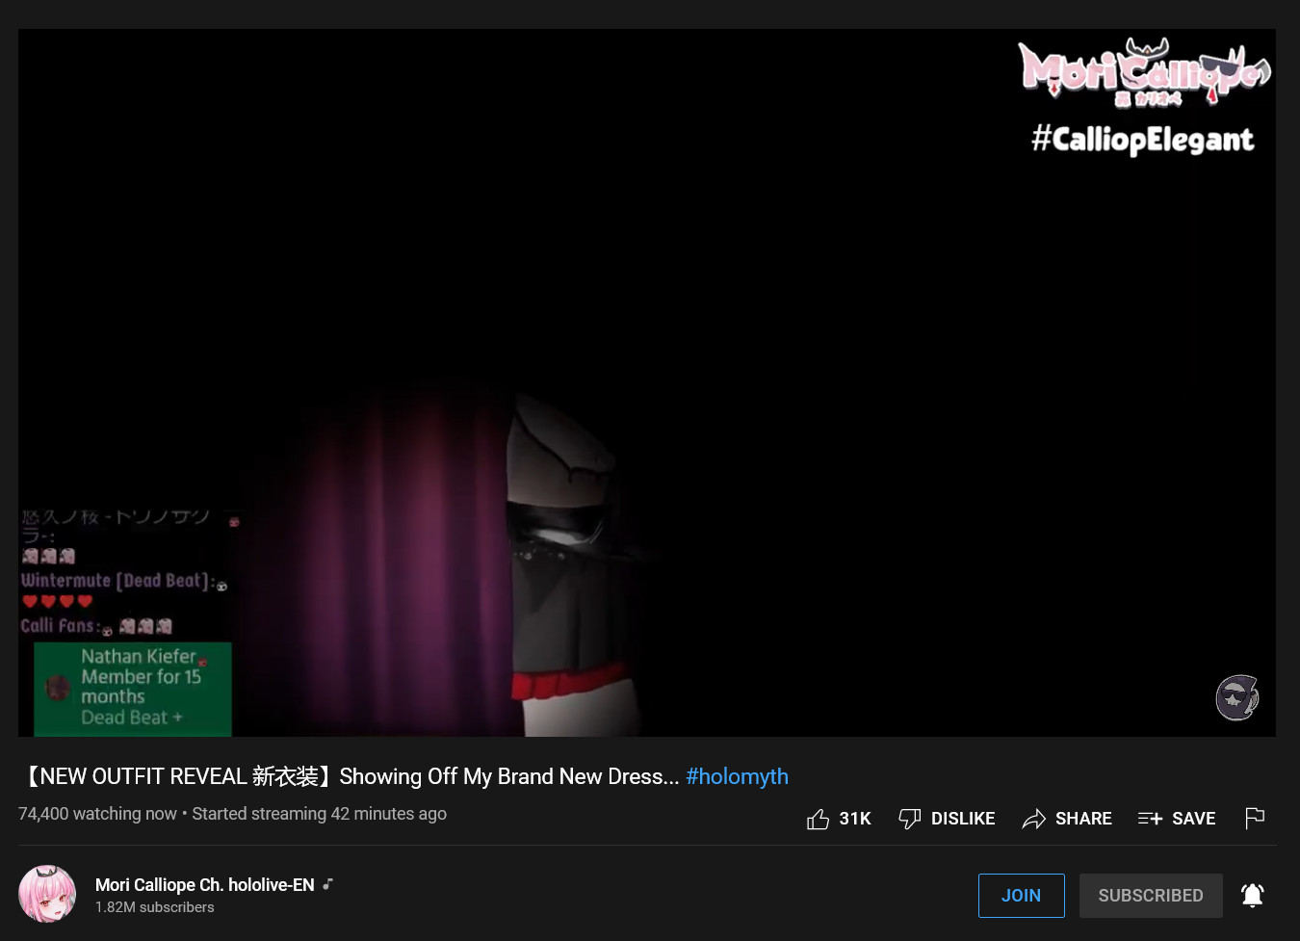Click the SUBSCRIBED button
Image resolution: width=1300 pixels, height=941 pixels.
[1151, 896]
